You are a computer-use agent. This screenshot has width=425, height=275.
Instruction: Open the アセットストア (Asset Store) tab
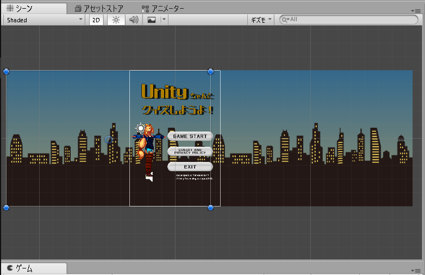click(99, 9)
